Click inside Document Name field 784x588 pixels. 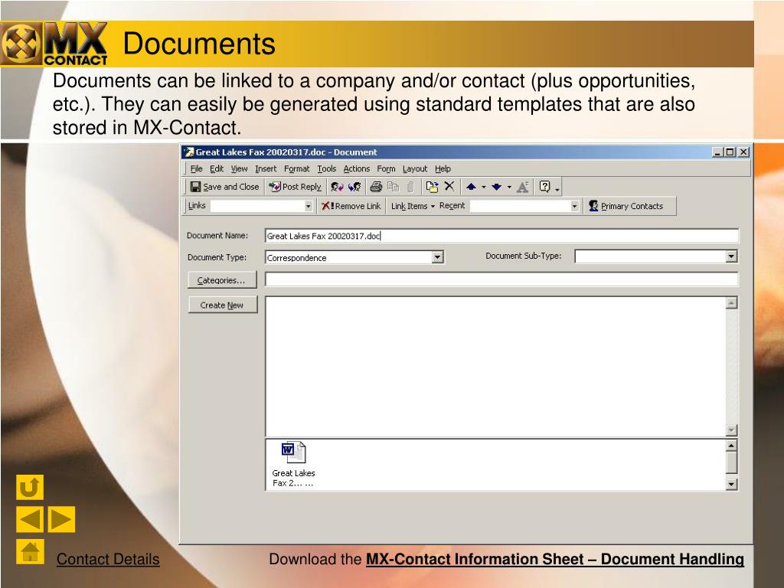coord(501,236)
